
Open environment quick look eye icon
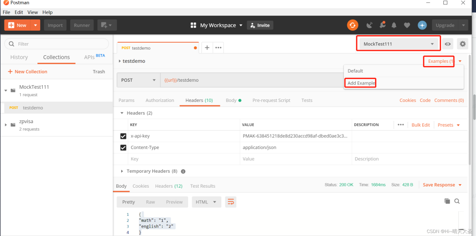click(447, 44)
